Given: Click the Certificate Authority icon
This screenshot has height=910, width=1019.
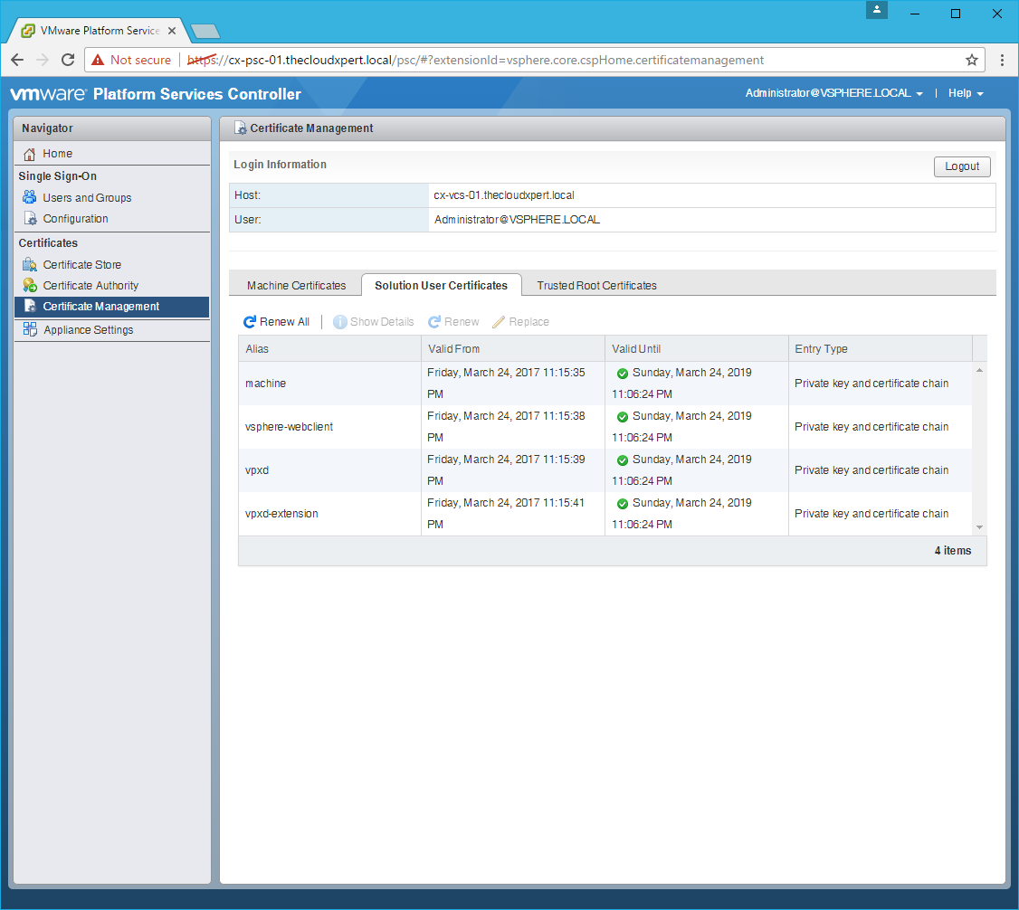Looking at the screenshot, I should pyautogui.click(x=30, y=286).
